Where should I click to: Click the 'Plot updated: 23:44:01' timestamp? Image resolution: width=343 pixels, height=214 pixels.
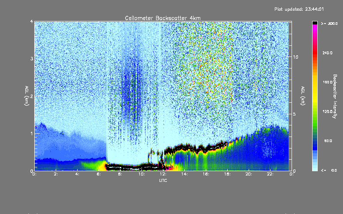(x=299, y=9)
